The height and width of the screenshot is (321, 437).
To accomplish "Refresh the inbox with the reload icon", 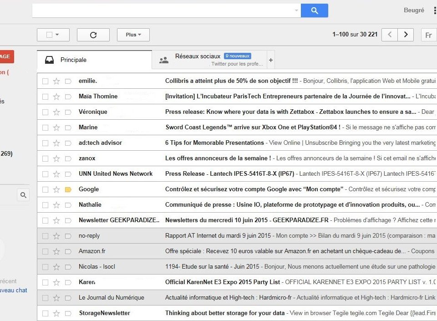I will pos(93,35).
